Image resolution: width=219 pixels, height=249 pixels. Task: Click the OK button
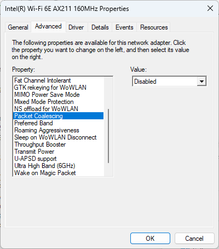[150, 238]
